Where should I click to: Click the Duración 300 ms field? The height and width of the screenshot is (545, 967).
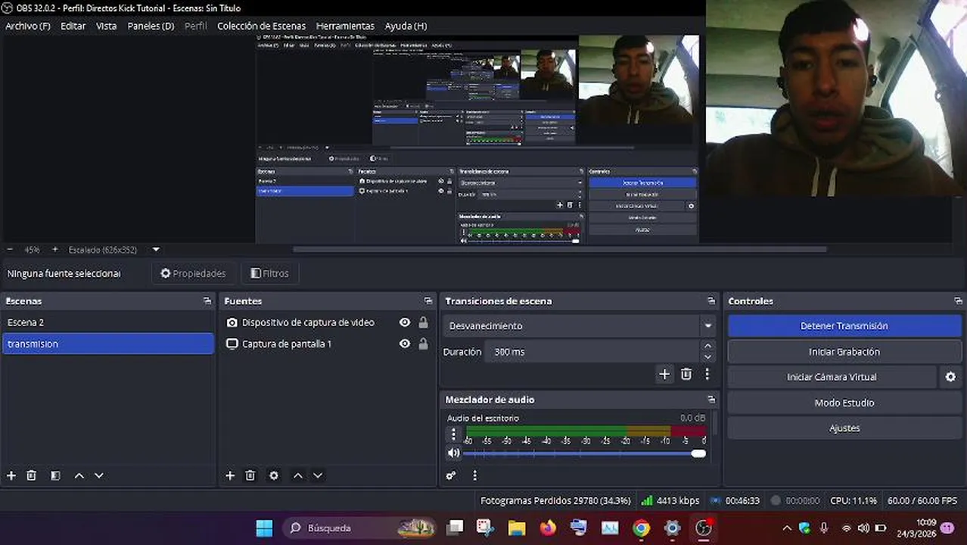593,351
